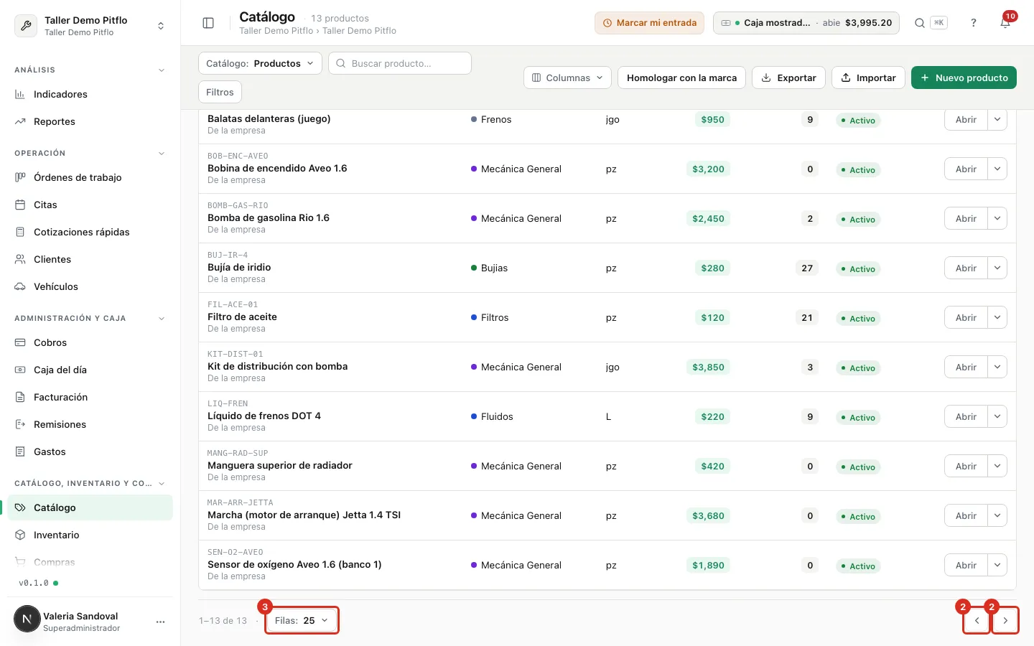This screenshot has height=646, width=1034.
Task: Open Clientes section
Action: [x=90, y=259]
